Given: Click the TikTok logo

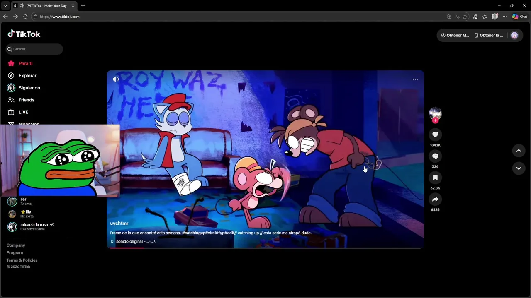Looking at the screenshot, I should (x=24, y=34).
